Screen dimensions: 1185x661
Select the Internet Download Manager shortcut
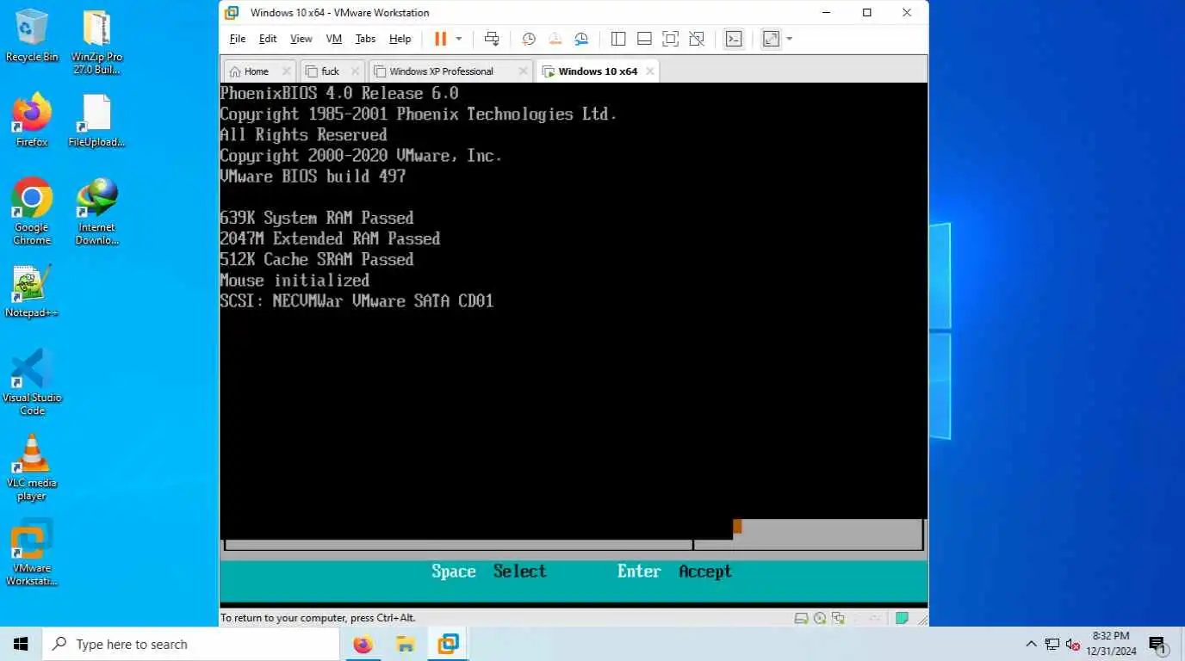[x=96, y=211]
